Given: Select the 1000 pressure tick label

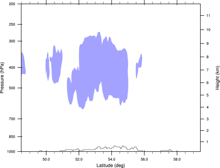Looking at the screenshot, I should 11,152.
